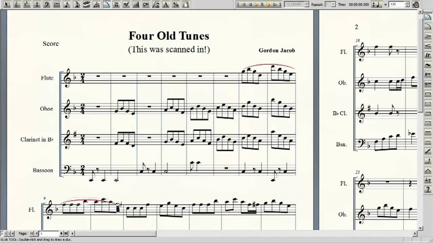Image resolution: width=433 pixels, height=243 pixels.
Task: Edit the tempo value field showing 120
Action: (396, 4)
